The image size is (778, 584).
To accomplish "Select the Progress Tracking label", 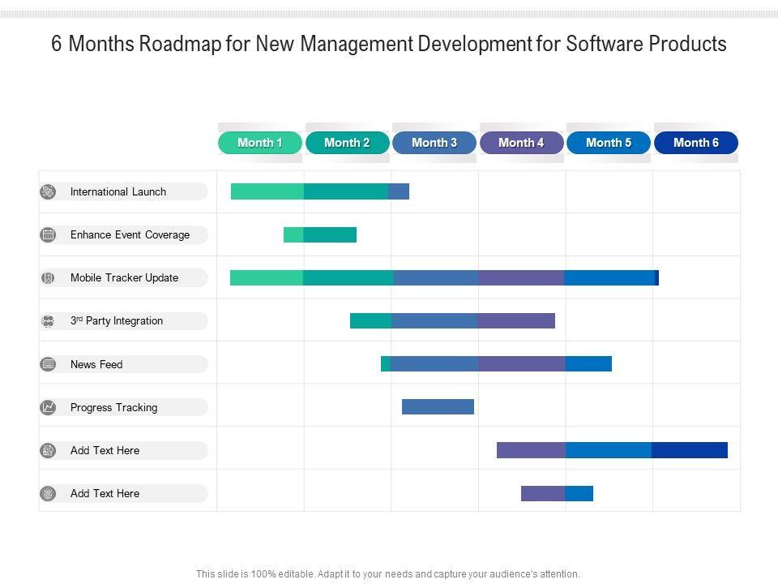I will (x=113, y=407).
